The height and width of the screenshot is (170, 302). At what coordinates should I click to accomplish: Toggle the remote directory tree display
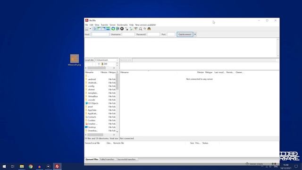(x=104, y=29)
